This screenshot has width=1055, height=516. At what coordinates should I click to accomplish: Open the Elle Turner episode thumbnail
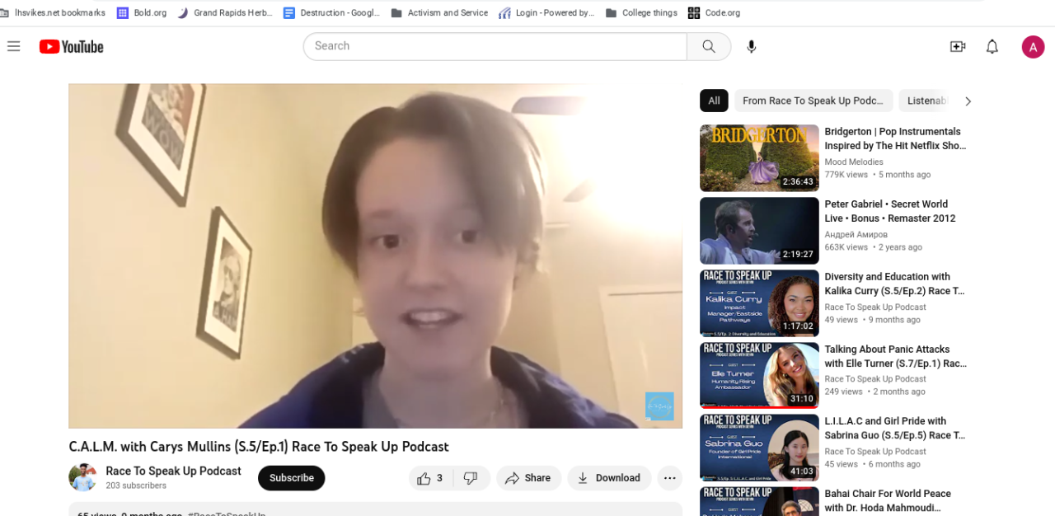(x=759, y=376)
